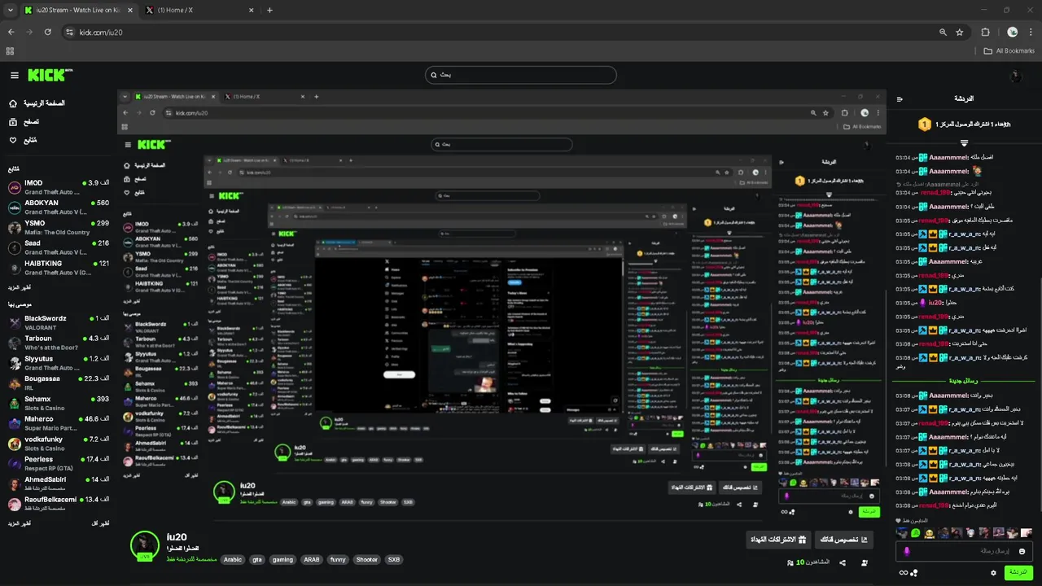Expand the chat leaderboard chevron
The width and height of the screenshot is (1042, 586).
[x=964, y=142]
